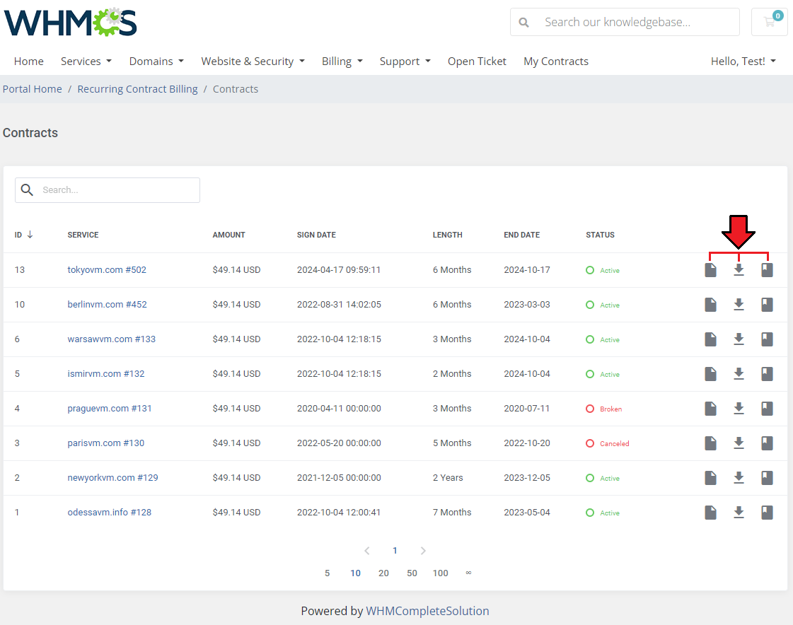The image size is (793, 625).
Task: Go to the next results page
Action: pos(423,551)
